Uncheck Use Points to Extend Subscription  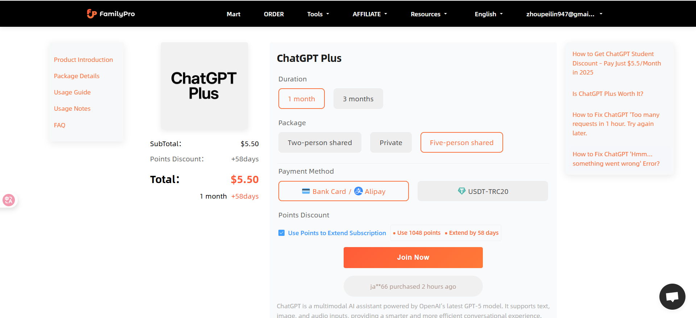(282, 233)
